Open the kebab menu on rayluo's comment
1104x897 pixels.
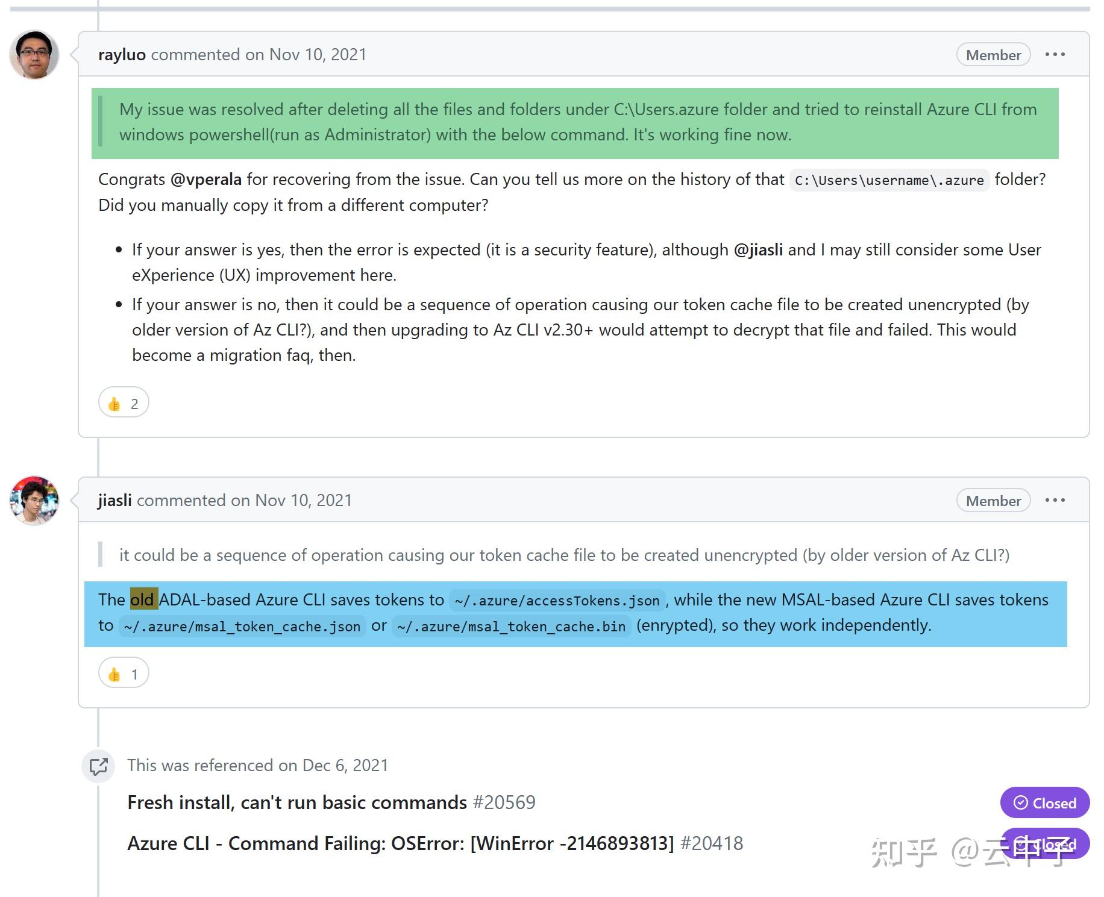(x=1055, y=54)
